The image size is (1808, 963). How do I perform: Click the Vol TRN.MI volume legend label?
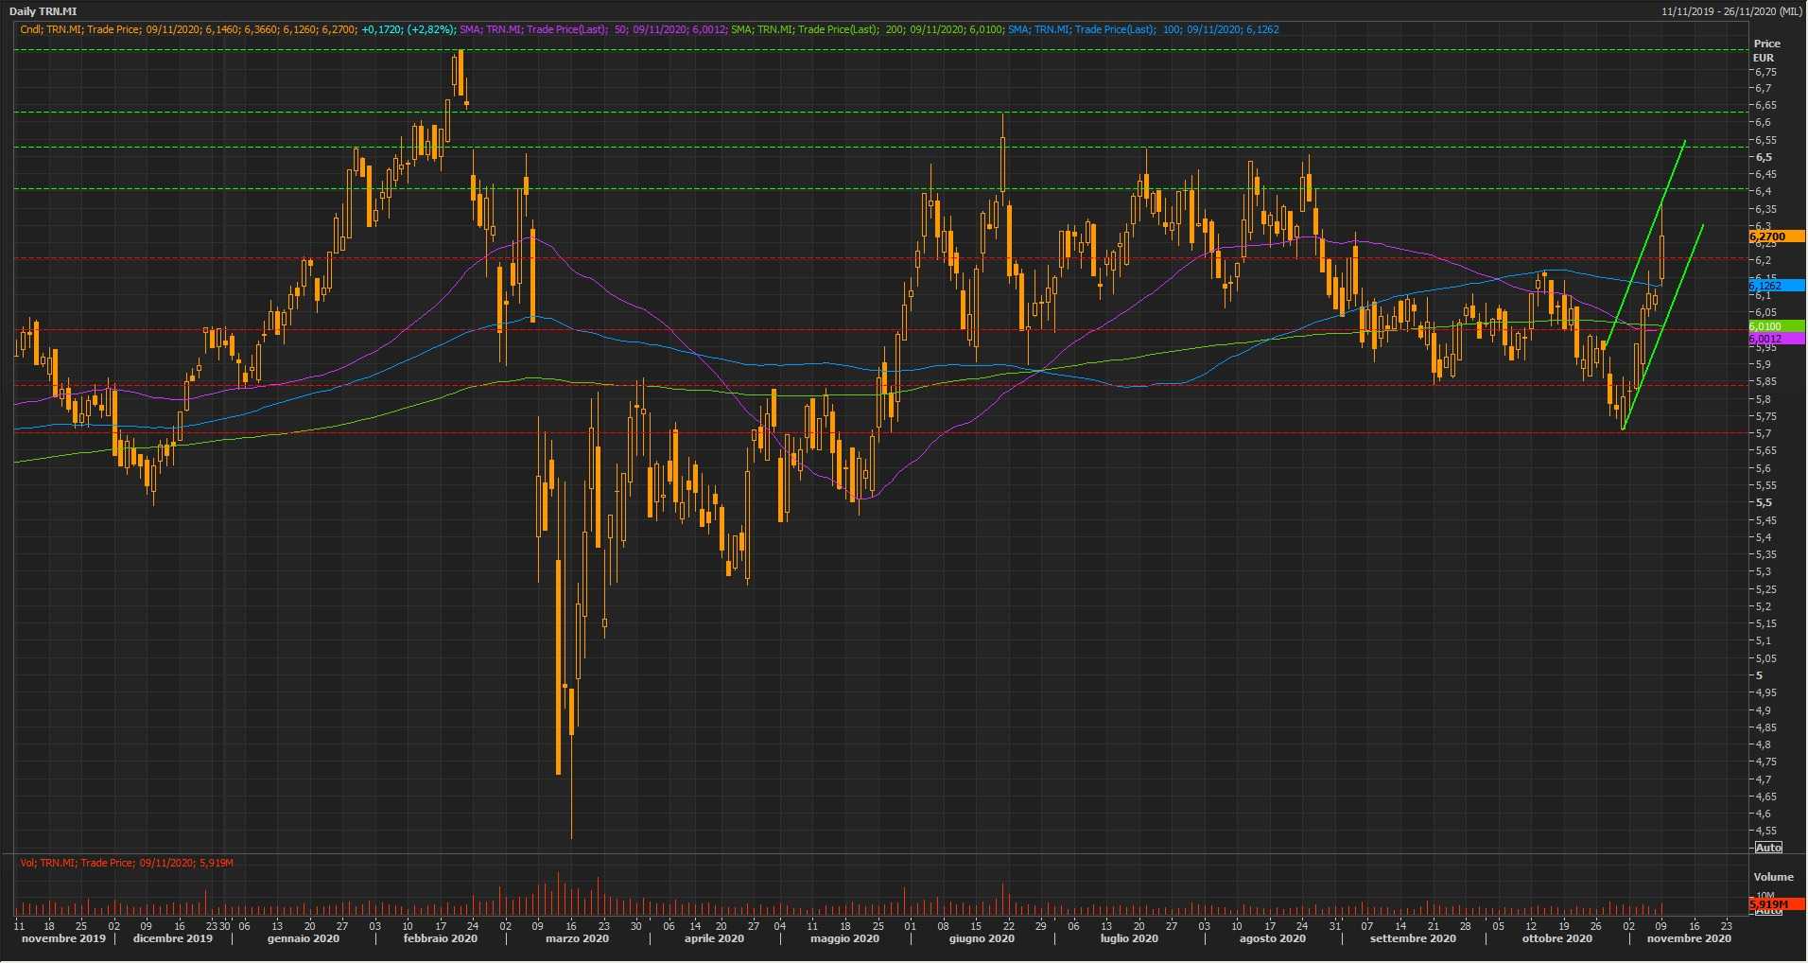pyautogui.click(x=127, y=863)
